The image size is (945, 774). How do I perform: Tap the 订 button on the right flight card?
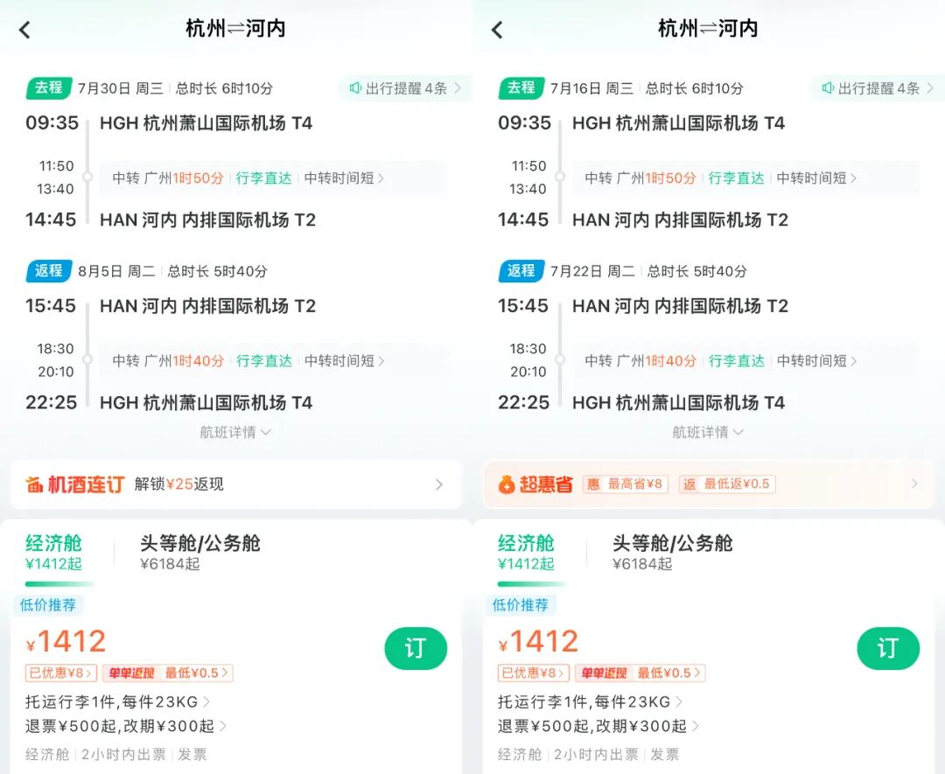(x=888, y=650)
